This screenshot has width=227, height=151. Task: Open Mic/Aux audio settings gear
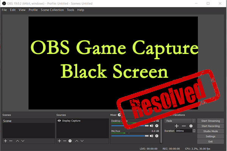tap(157, 136)
